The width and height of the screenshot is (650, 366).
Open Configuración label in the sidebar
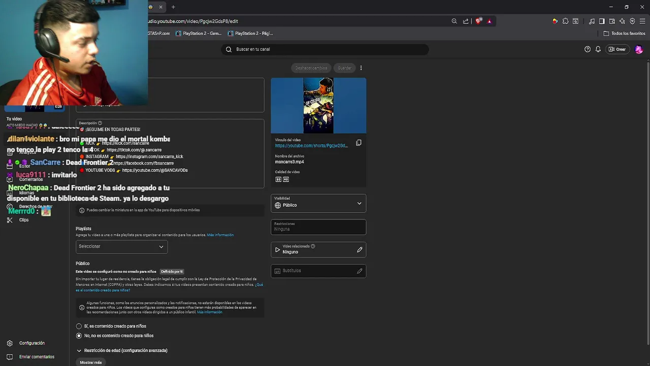[32, 343]
